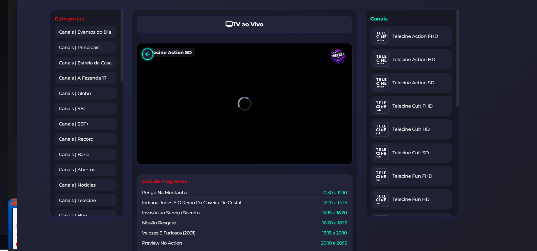Click the TheFull TV logo in the player
This screenshot has width=537, height=251.
pyautogui.click(x=338, y=56)
